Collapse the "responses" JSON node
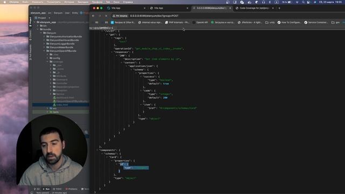The image size is (345, 194). pyautogui.click(x=112, y=52)
